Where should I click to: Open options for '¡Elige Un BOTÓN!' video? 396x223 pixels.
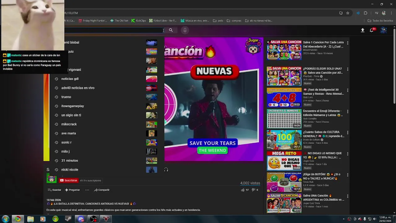pos(348,175)
